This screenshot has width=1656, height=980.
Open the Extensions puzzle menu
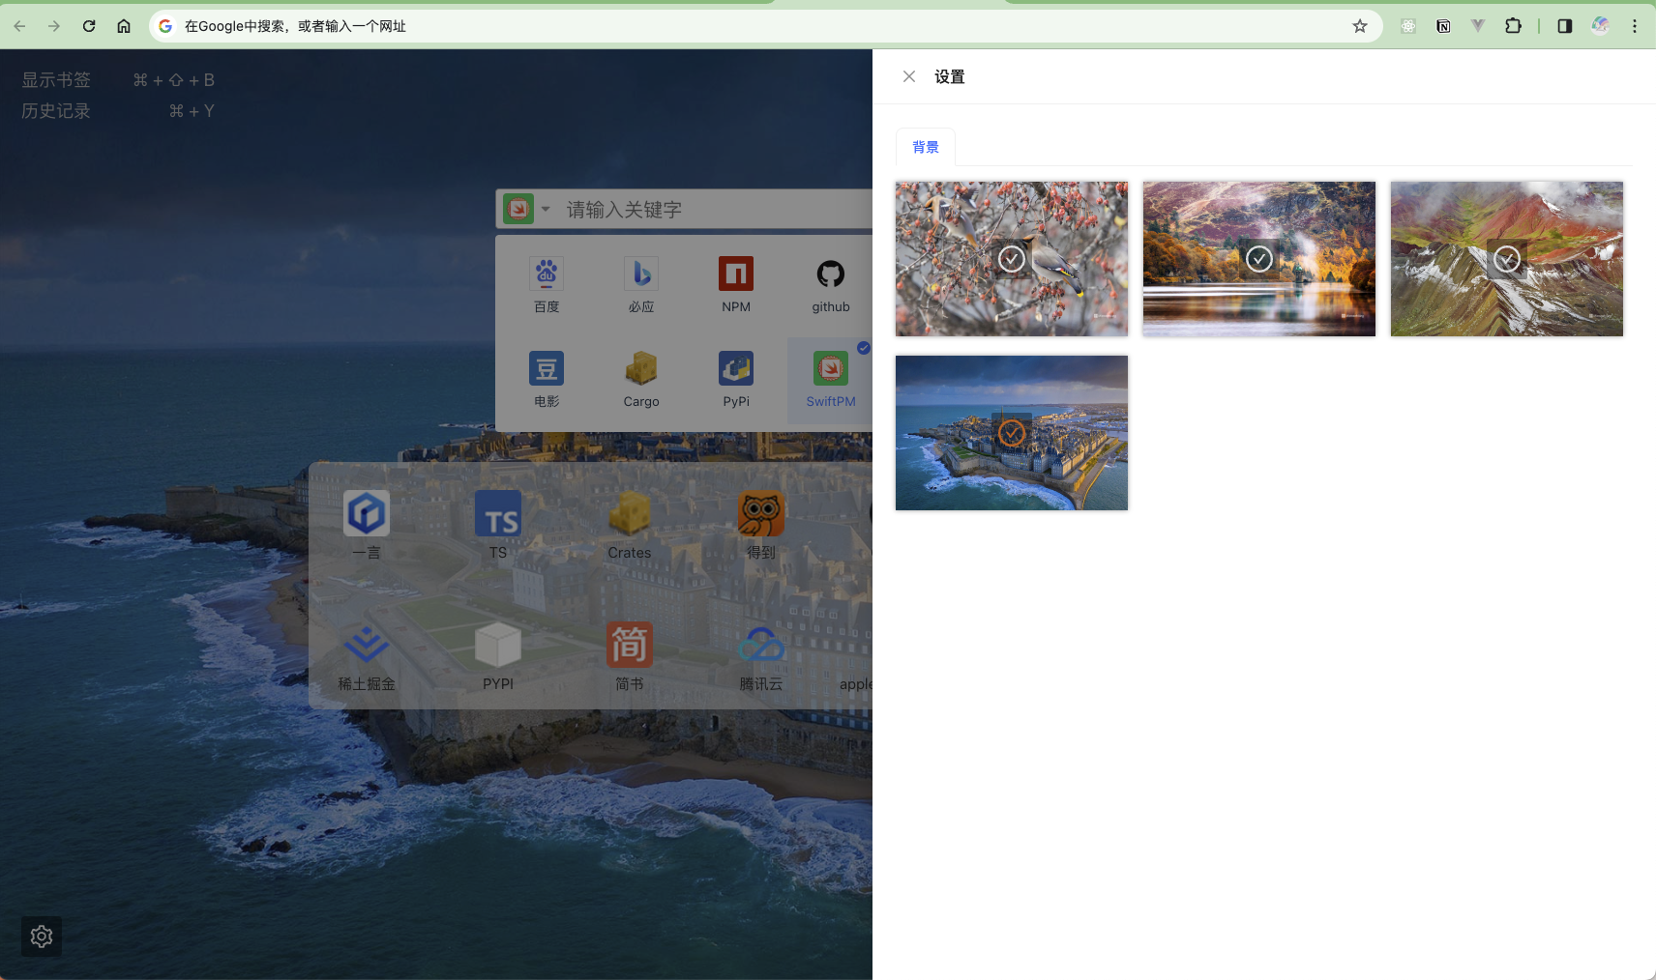[x=1513, y=26]
